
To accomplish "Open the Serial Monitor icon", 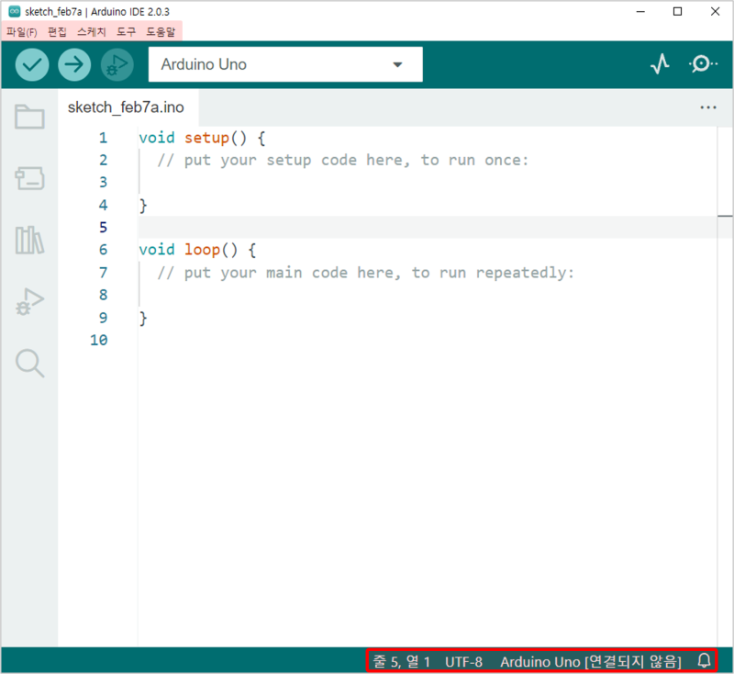I will pos(702,64).
